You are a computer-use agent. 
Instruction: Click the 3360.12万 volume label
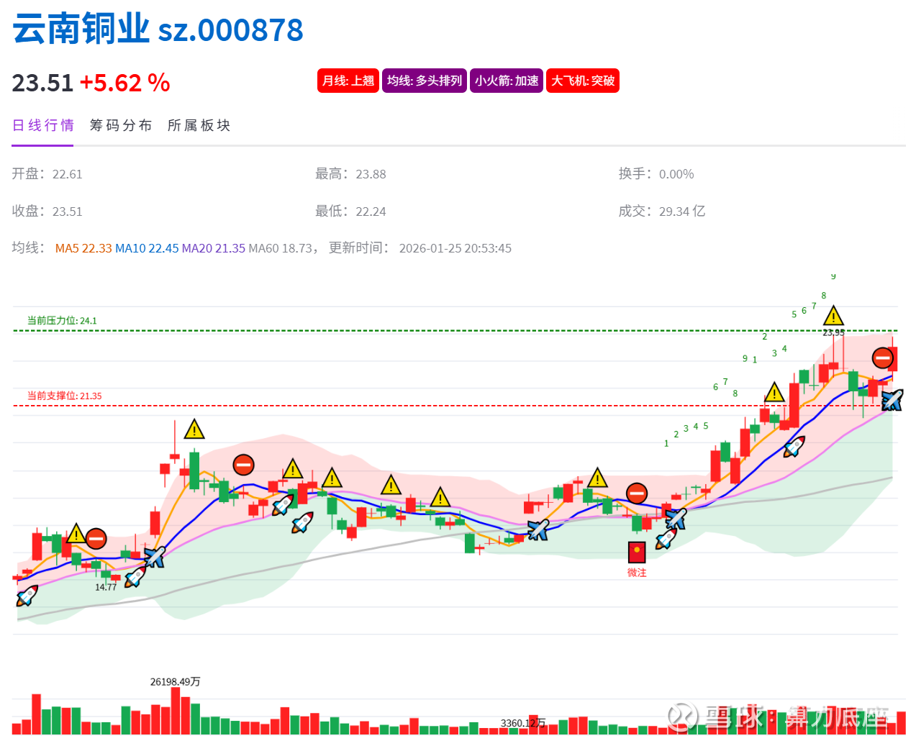click(x=523, y=723)
